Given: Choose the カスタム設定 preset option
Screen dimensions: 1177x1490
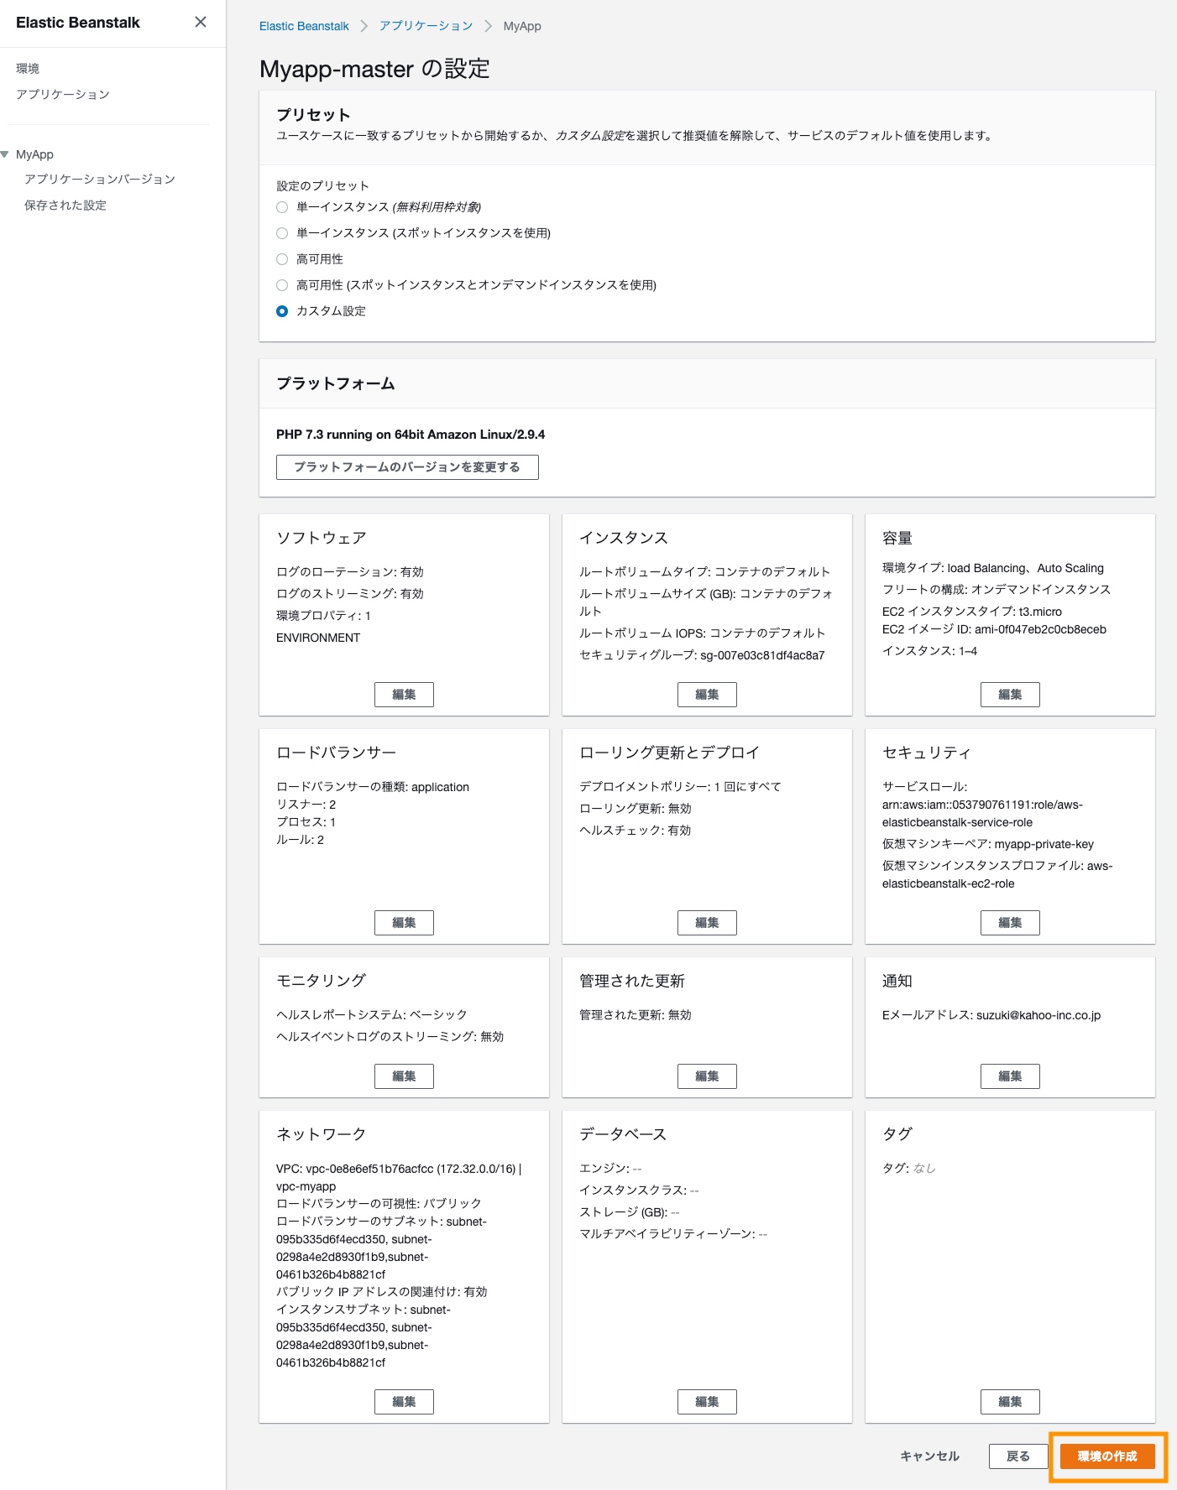Looking at the screenshot, I should [282, 311].
